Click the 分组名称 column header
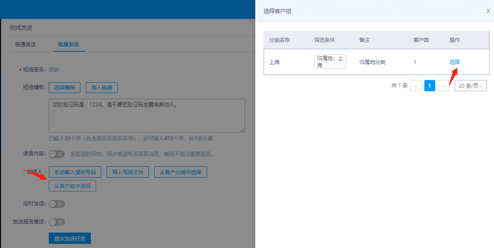 pyautogui.click(x=280, y=40)
